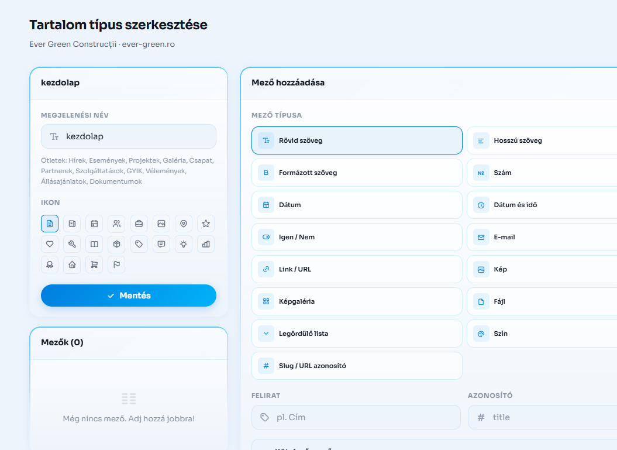Select the map pin icon
The height and width of the screenshot is (450, 617).
(184, 224)
